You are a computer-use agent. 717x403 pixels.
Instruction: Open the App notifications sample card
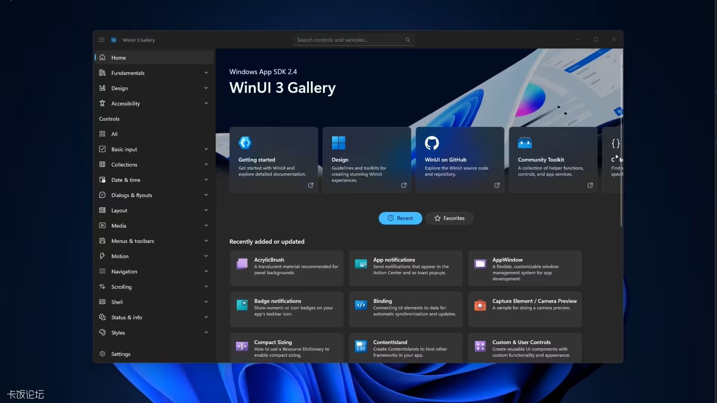pos(406,268)
